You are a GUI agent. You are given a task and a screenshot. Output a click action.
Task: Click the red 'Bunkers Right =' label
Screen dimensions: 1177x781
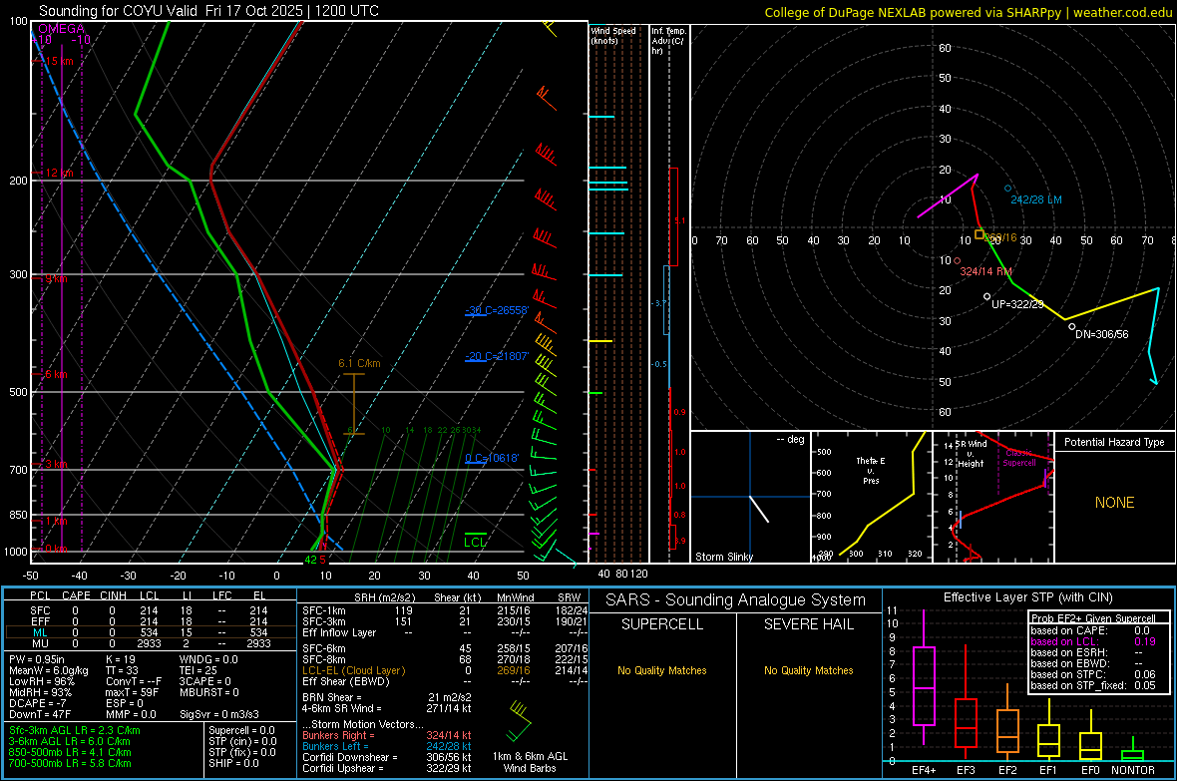point(338,735)
